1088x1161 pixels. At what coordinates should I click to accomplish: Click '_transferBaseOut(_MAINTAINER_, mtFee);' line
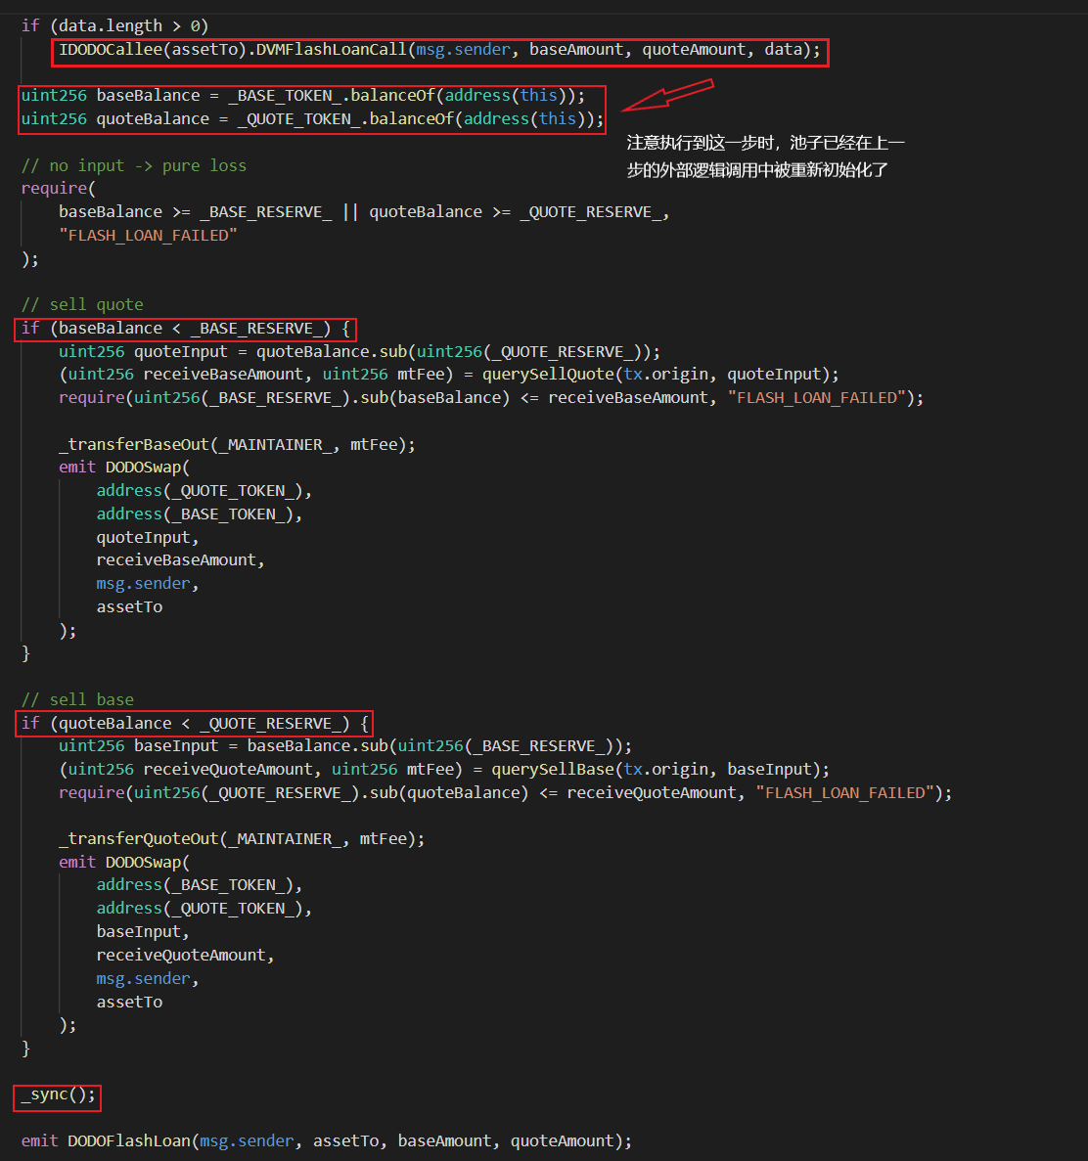[x=237, y=444]
